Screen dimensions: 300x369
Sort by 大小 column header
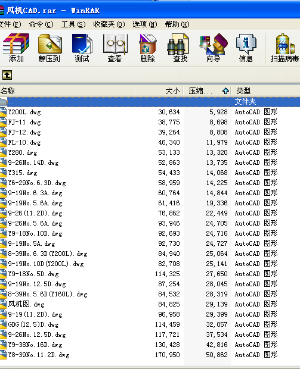click(x=159, y=91)
